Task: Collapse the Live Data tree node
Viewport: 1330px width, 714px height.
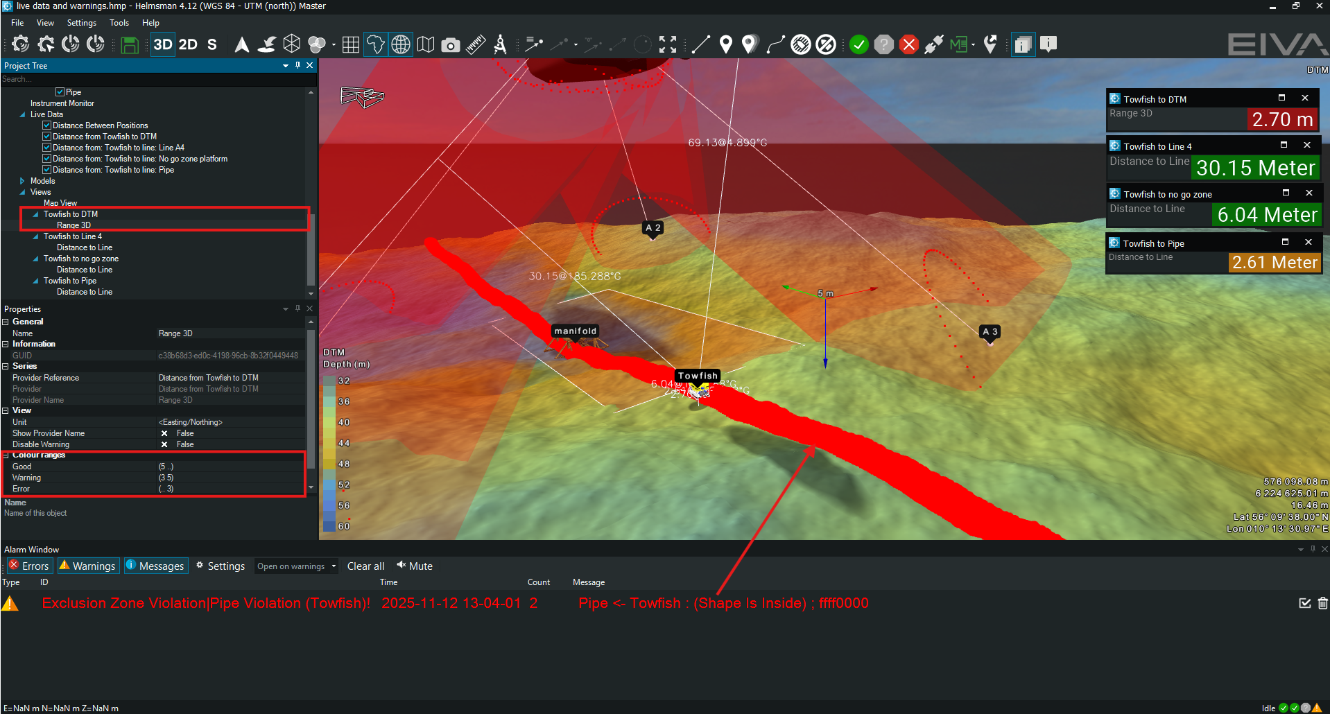Action: click(x=22, y=114)
